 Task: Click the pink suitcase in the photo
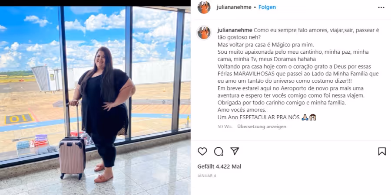[x=72, y=156]
